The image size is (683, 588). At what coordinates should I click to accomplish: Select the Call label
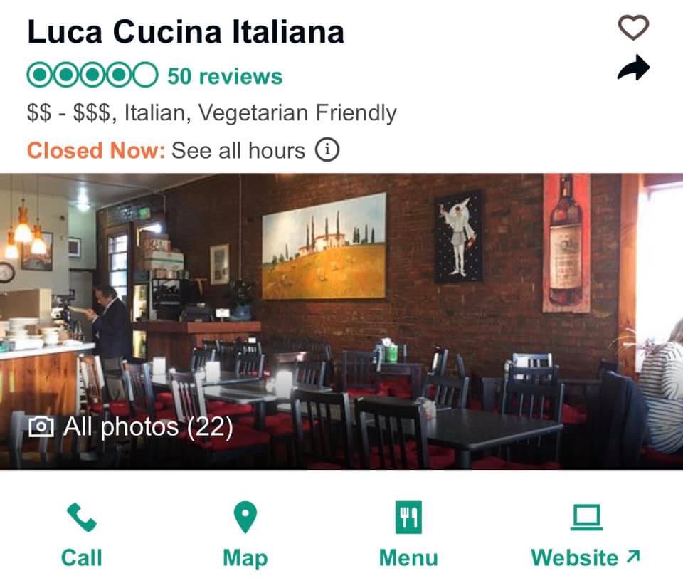[x=81, y=557]
